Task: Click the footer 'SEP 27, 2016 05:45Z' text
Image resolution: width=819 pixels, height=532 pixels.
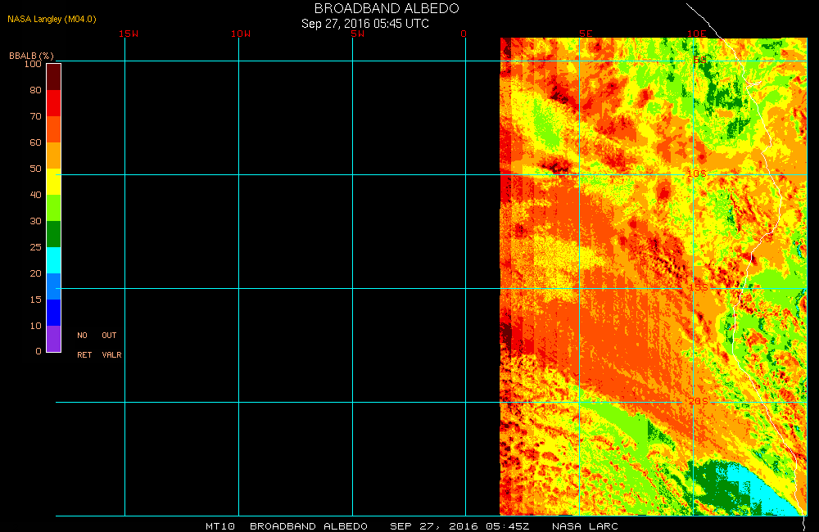Action: tap(459, 526)
